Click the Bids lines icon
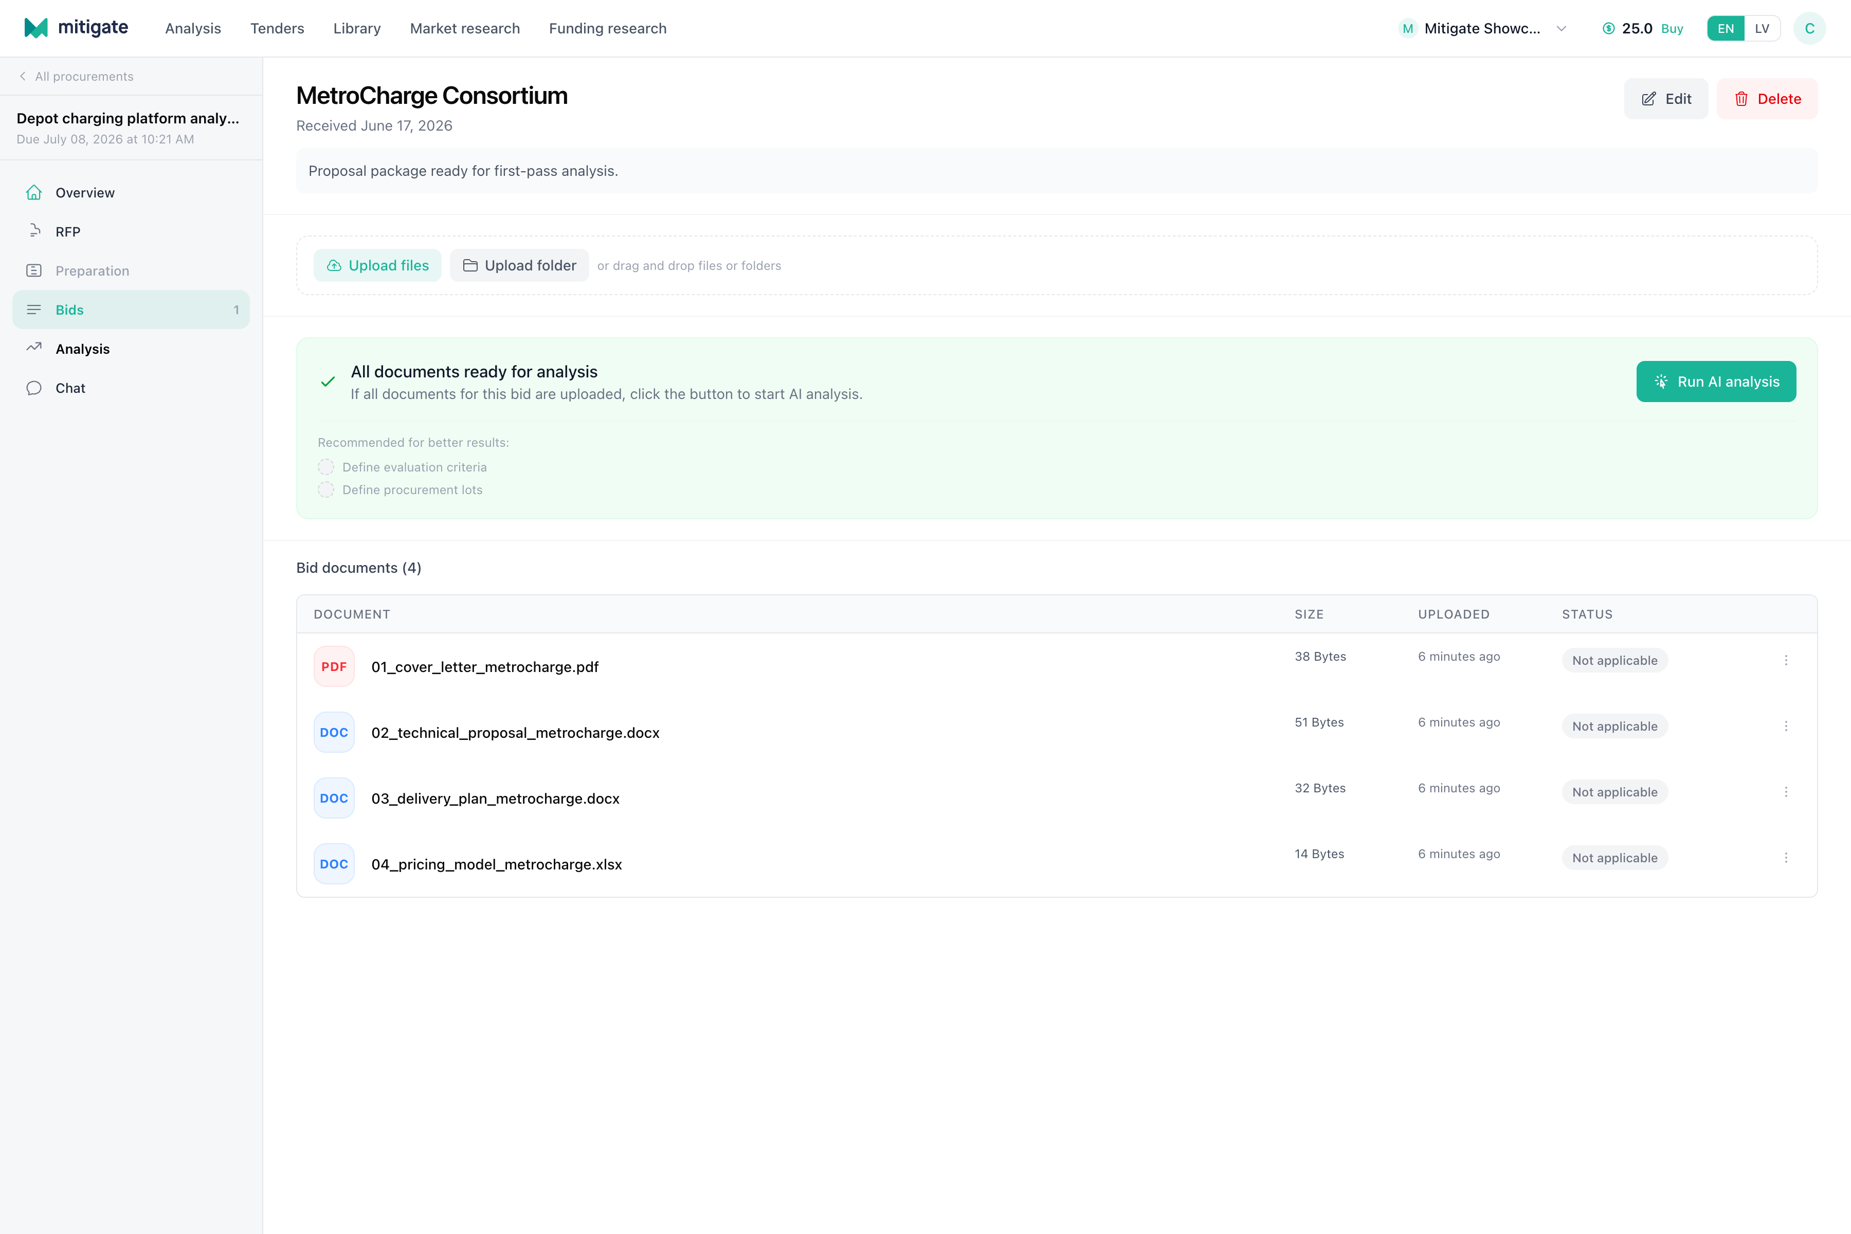1851x1234 pixels. tap(34, 310)
